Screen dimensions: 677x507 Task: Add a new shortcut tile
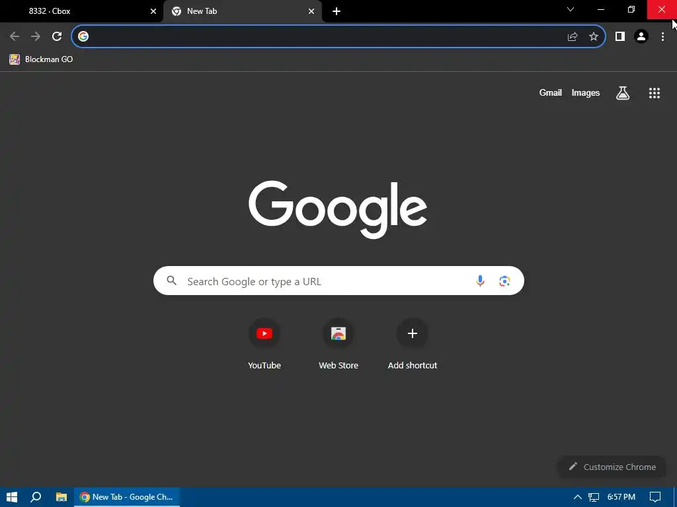[413, 344]
